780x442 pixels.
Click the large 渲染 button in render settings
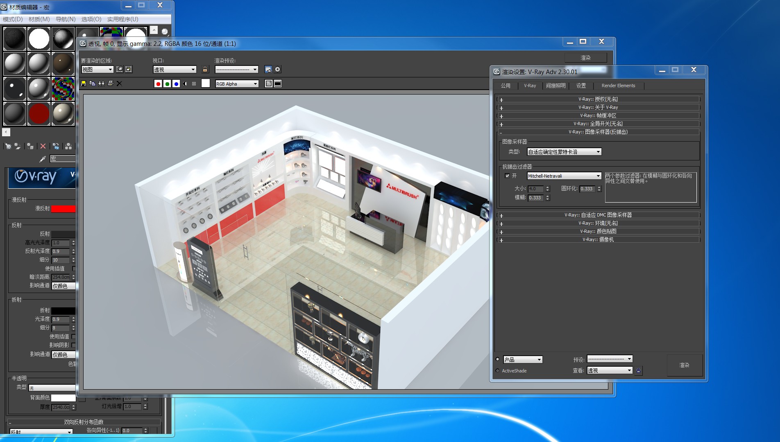pyautogui.click(x=685, y=365)
